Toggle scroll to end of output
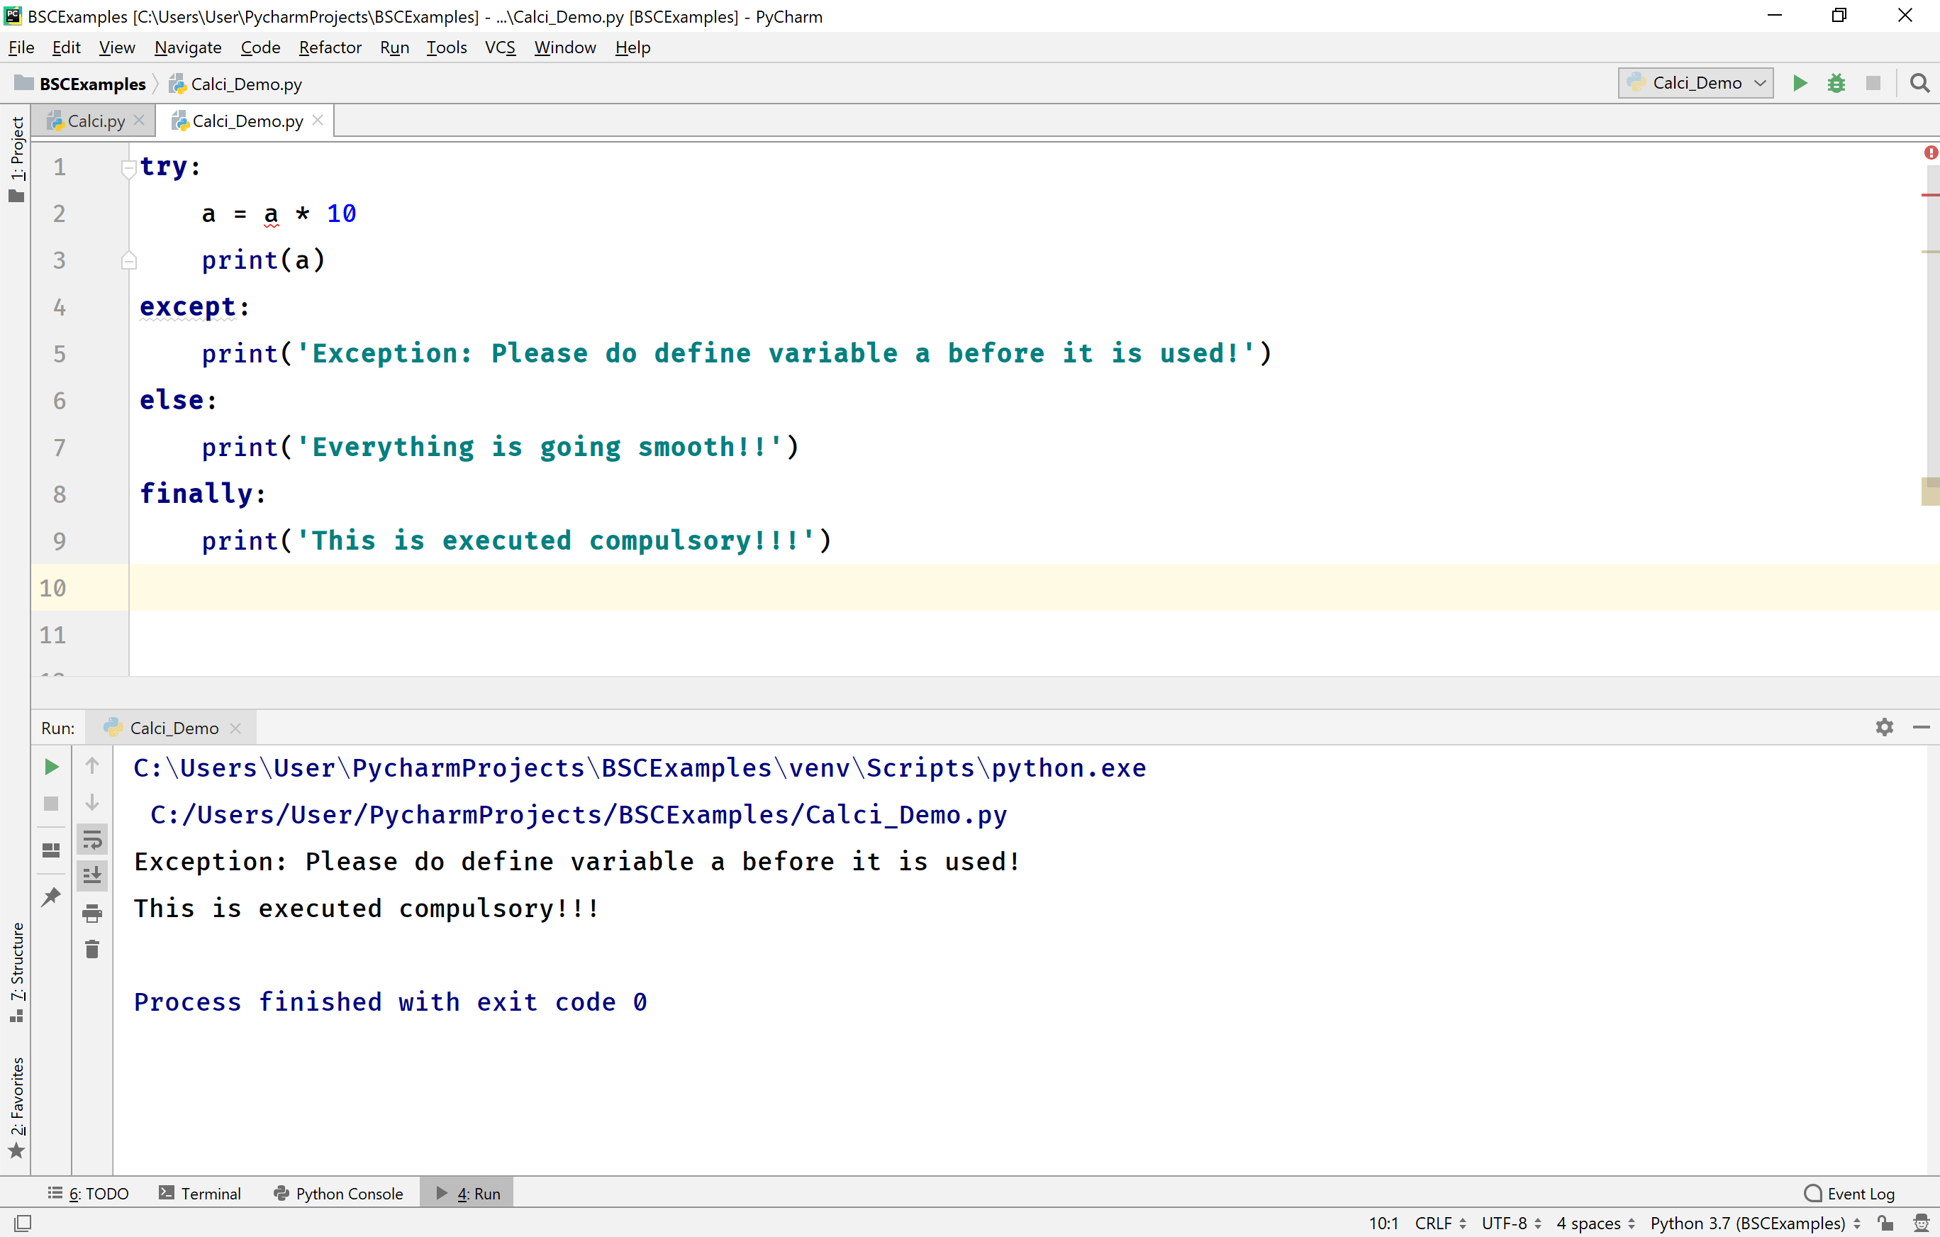This screenshot has width=1940, height=1237. pyautogui.click(x=92, y=875)
